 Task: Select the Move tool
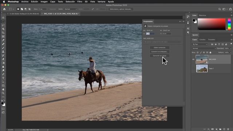coord(3,18)
